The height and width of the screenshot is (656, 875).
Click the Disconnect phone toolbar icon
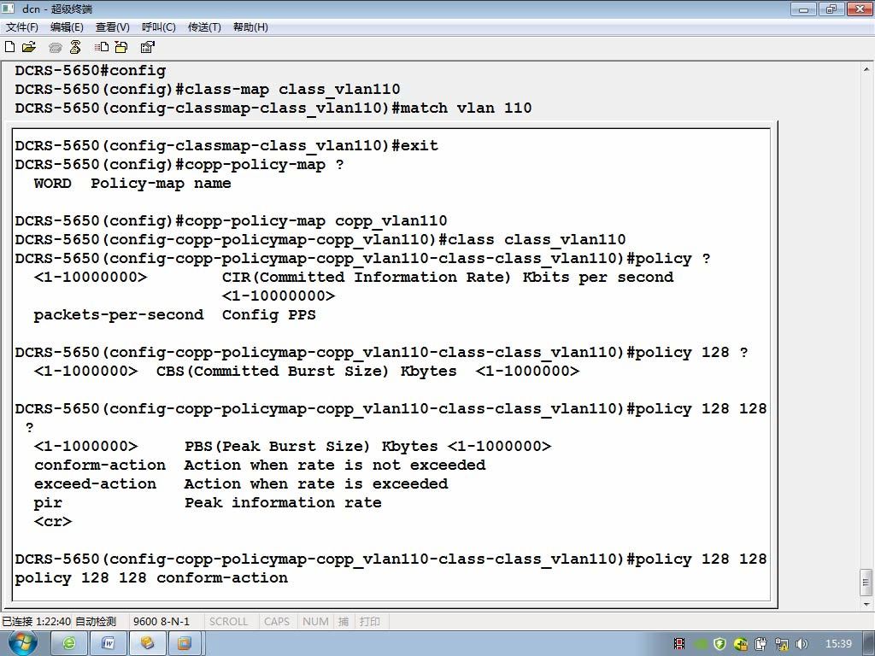click(x=75, y=47)
